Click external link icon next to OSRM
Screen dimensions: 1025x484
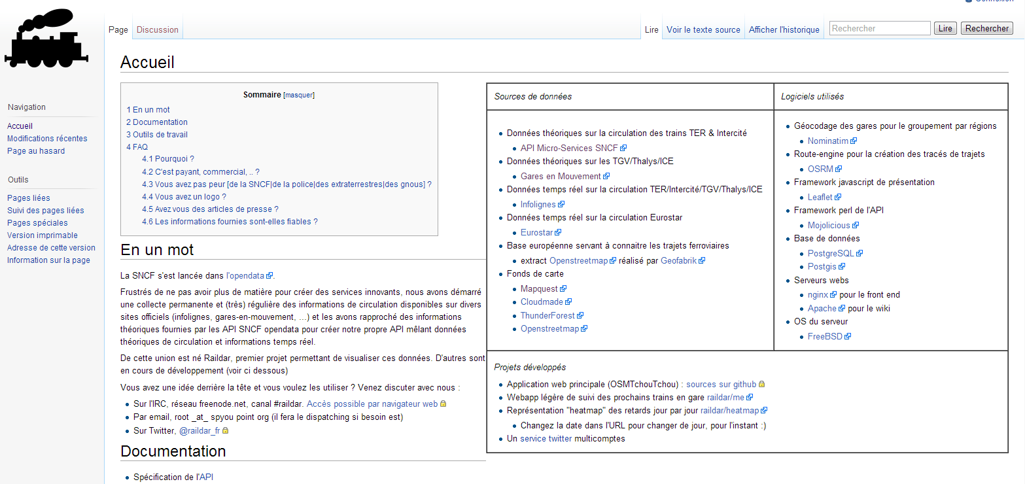click(x=839, y=169)
